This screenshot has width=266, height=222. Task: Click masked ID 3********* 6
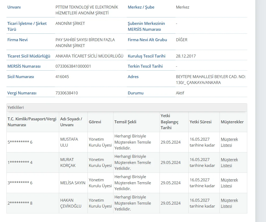coord(20,183)
